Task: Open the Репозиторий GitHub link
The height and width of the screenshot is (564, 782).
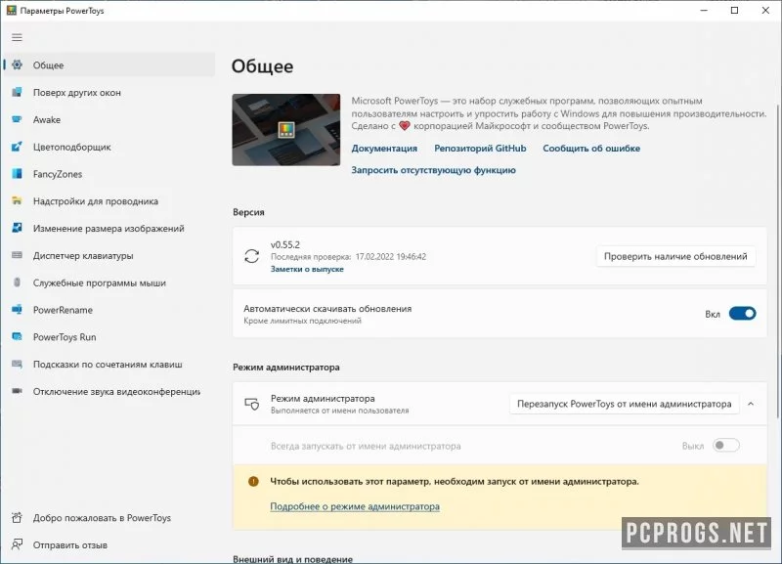Action: [x=480, y=149]
